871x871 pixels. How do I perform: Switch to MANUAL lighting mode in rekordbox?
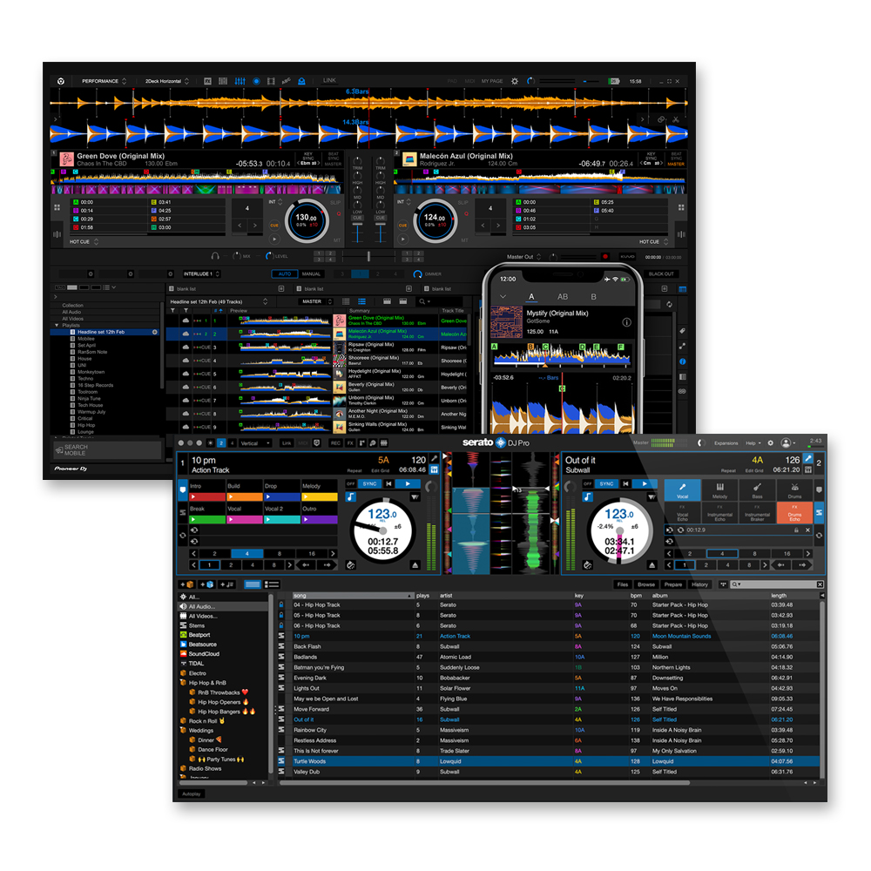point(311,273)
